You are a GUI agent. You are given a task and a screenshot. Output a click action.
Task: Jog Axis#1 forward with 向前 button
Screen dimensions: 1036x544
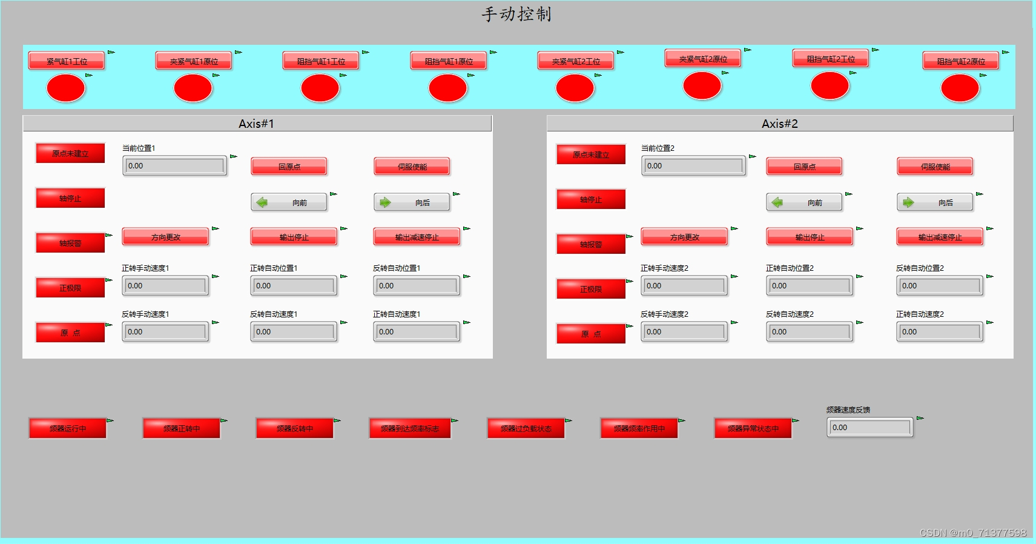(x=289, y=202)
